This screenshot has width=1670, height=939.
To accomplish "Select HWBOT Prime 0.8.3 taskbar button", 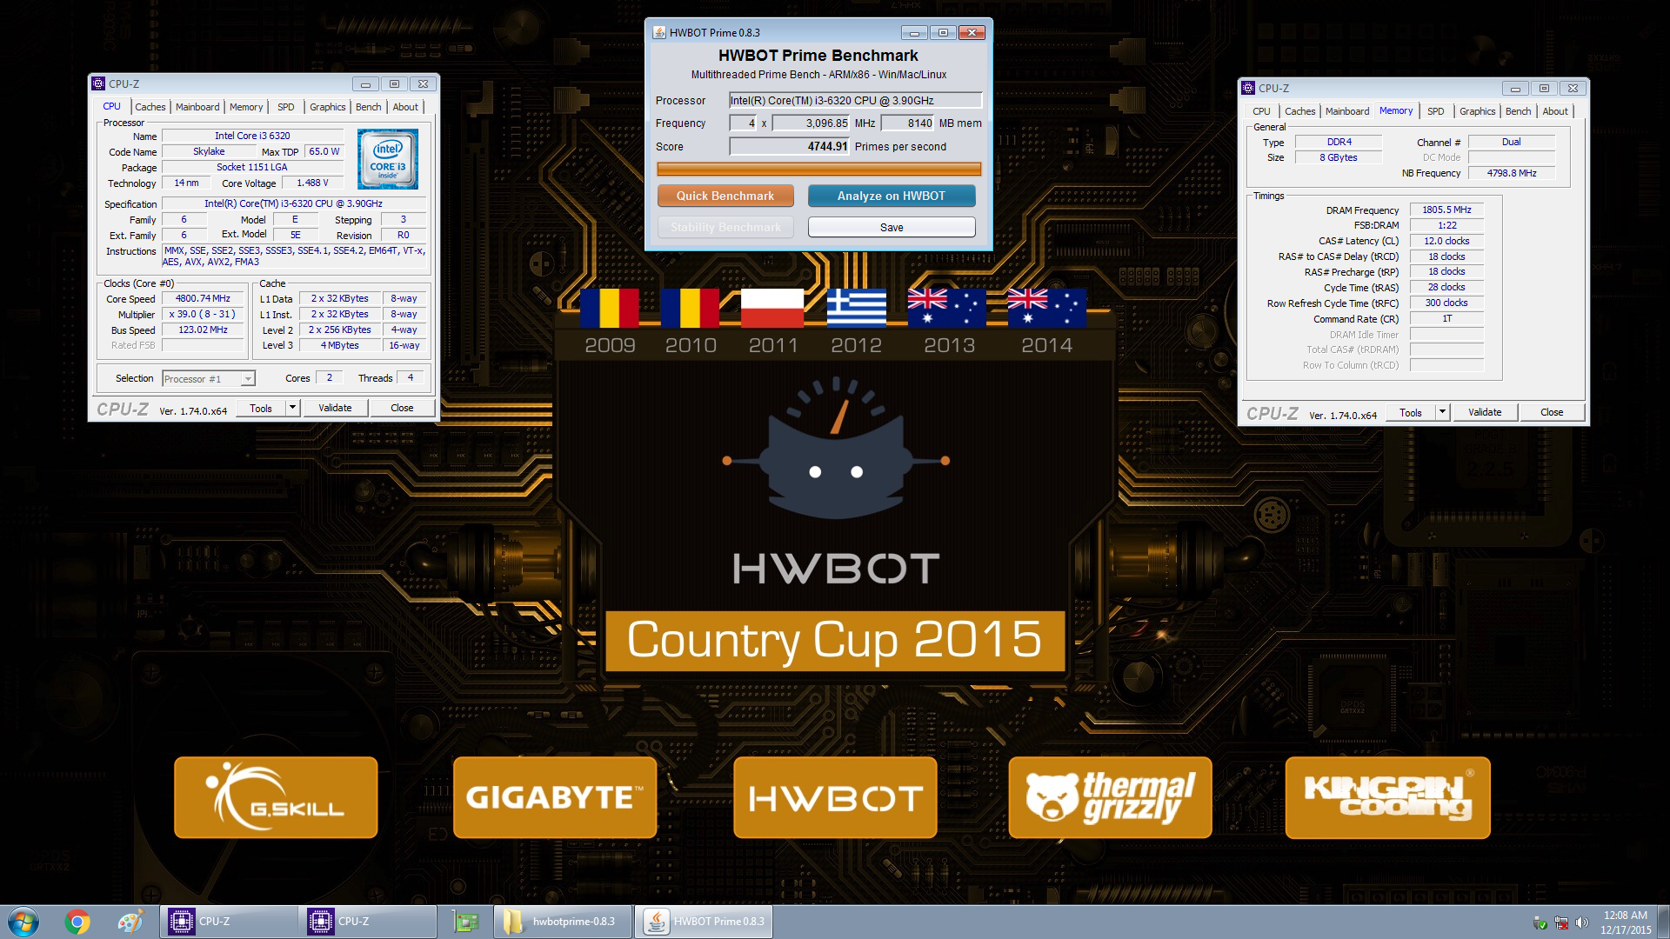I will point(704,922).
